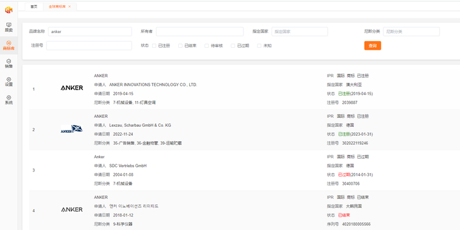
Task: Tick the 已注册 status checkbox
Action: pyautogui.click(x=154, y=46)
